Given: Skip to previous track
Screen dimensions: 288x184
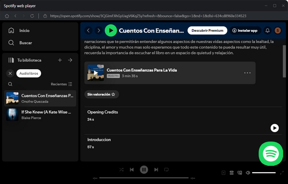Looking at the screenshot, I should tap(132, 170).
